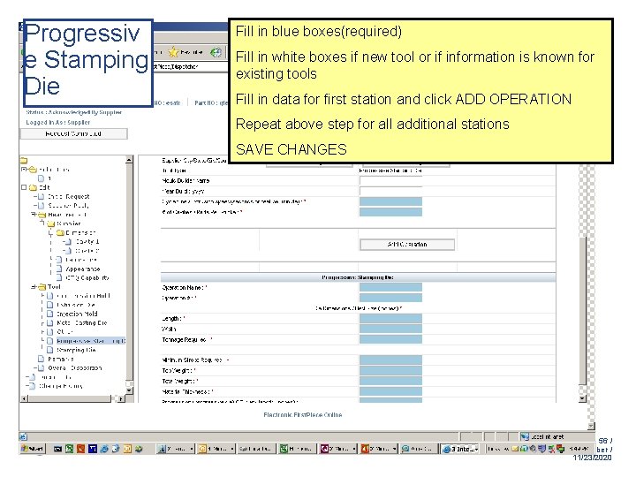Click the Add Operation button

(407, 244)
